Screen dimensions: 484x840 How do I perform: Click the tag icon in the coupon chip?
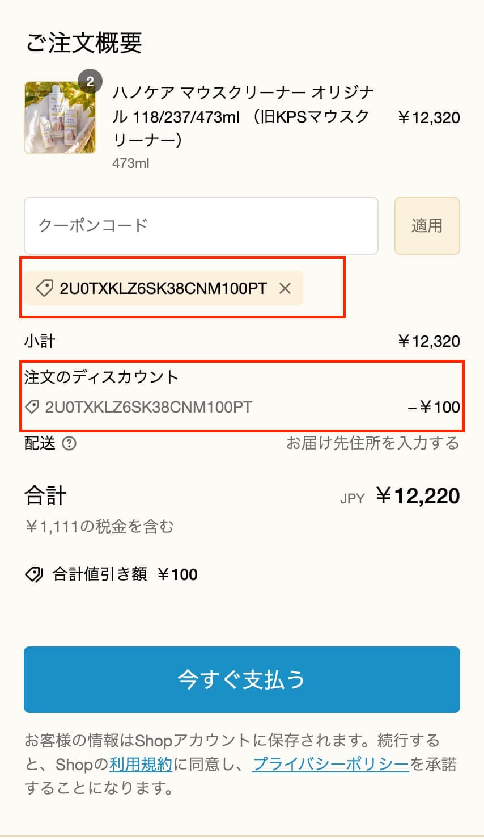click(44, 288)
